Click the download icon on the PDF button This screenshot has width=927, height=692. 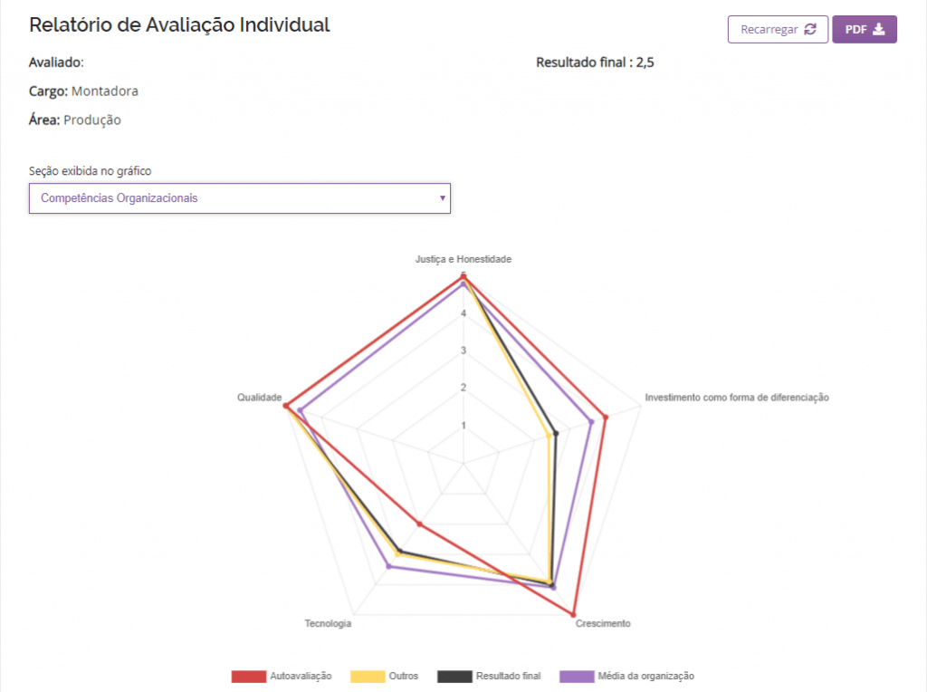(x=879, y=29)
